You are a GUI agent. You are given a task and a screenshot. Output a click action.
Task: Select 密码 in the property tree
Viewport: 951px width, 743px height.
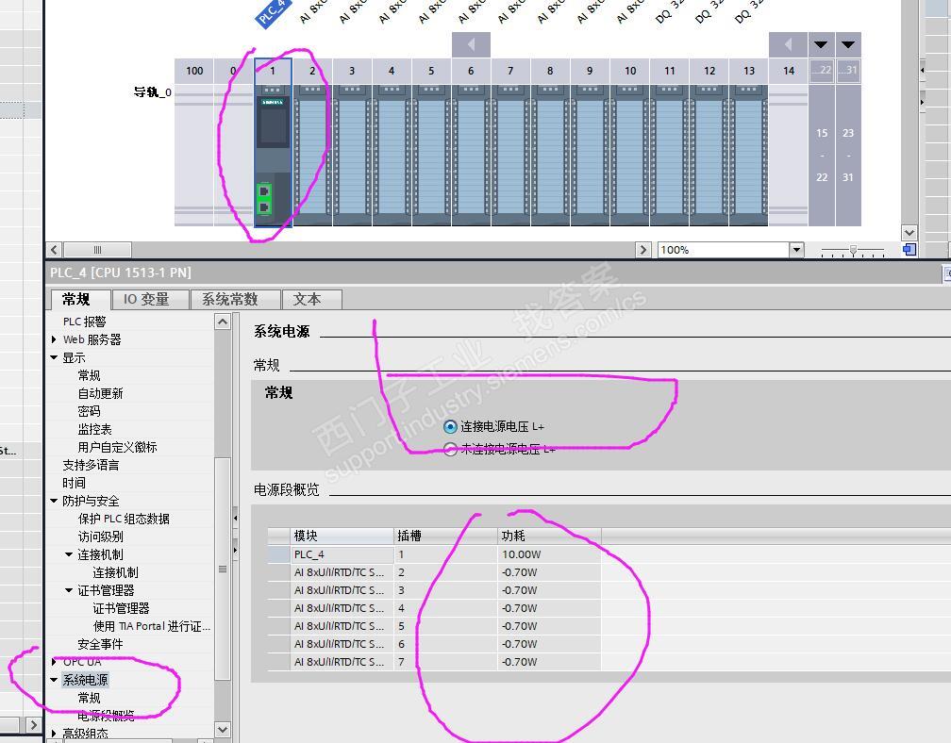(89, 411)
